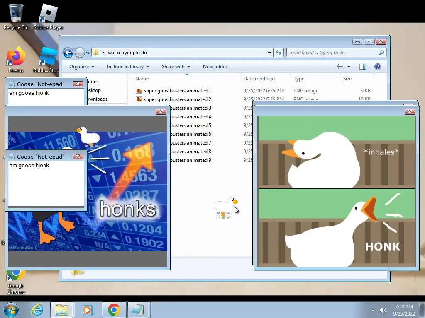Click 'PNG image' type of animated 1

coord(306,91)
